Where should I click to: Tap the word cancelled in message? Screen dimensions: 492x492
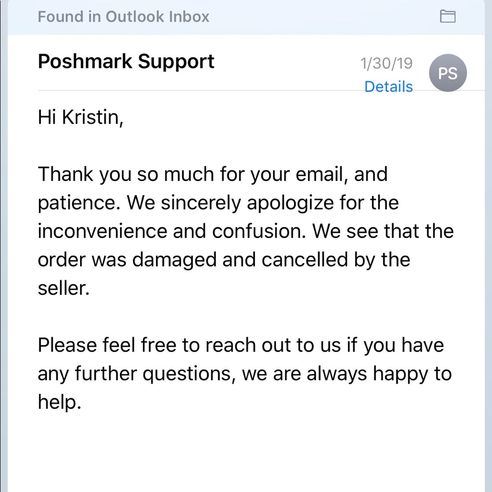(305, 260)
